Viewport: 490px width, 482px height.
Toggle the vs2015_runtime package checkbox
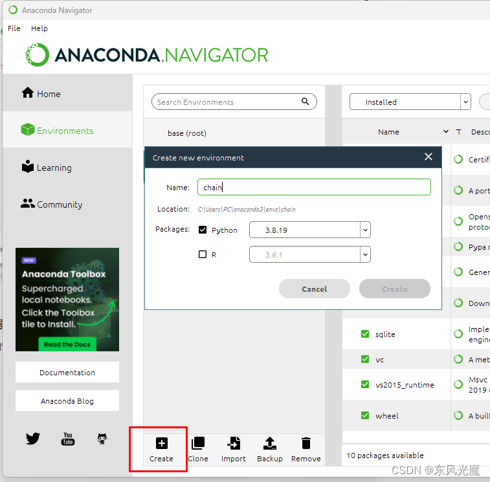[x=365, y=384]
